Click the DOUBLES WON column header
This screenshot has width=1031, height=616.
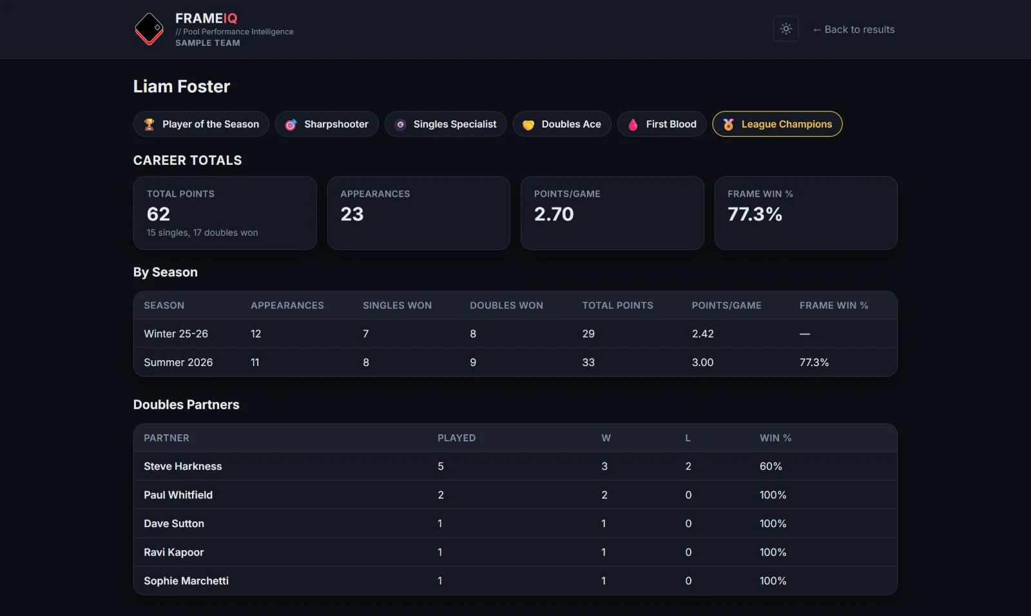[x=506, y=305]
